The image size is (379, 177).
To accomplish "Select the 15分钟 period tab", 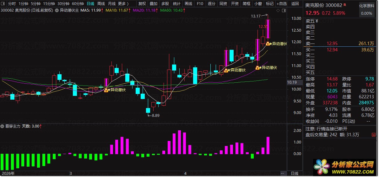I will pyautogui.click(x=49, y=4).
